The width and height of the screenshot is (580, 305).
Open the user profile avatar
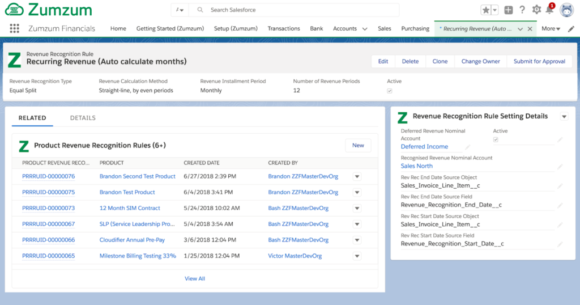[566, 10]
